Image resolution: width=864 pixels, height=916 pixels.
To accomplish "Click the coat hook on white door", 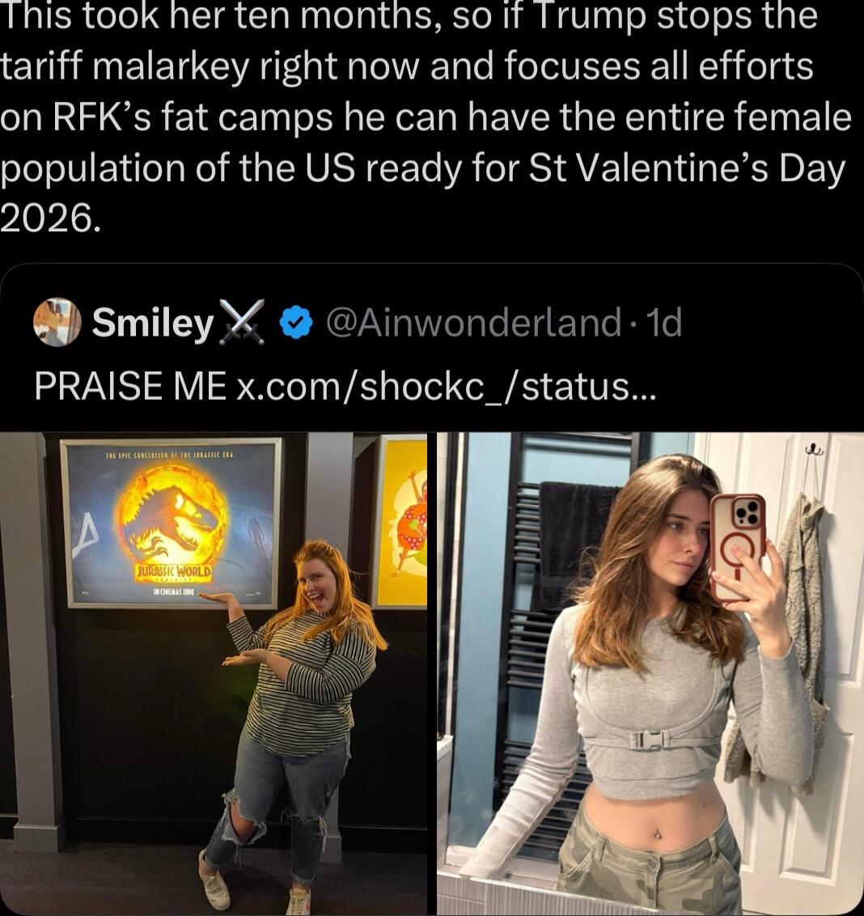I will 813,449.
